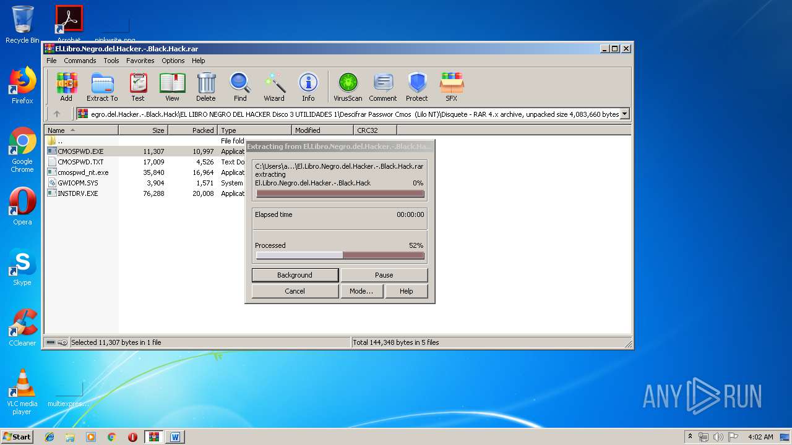The height and width of the screenshot is (445, 792).
Task: Open VLC media player shortcut
Action: pyautogui.click(x=22, y=392)
